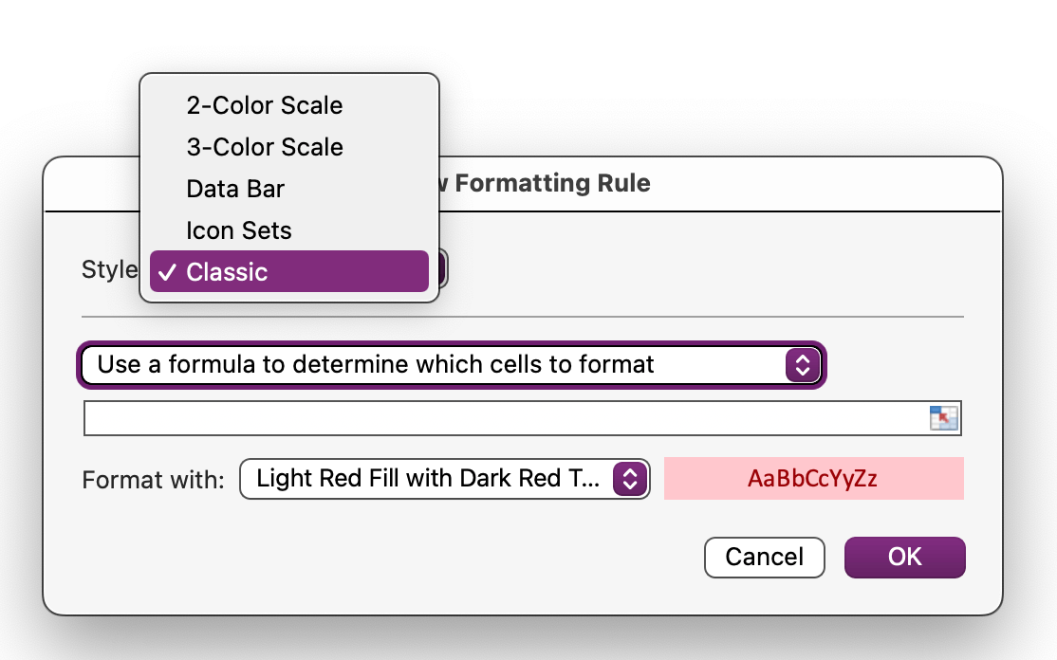Click the "Format with:" label
Viewport: 1057px width, 660px height.
tap(153, 480)
